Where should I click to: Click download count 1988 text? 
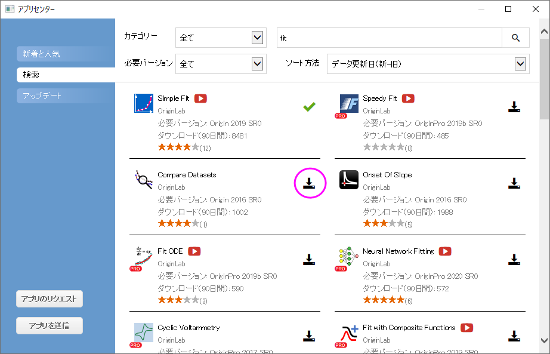pyautogui.click(x=445, y=212)
